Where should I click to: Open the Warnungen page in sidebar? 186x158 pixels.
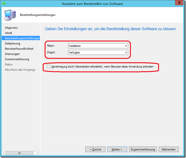point(12,54)
